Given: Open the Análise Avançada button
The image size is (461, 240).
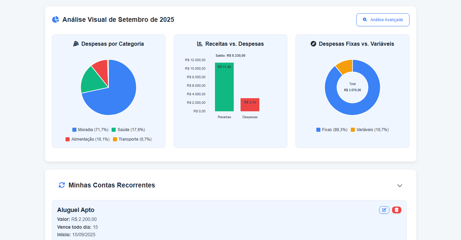Looking at the screenshot, I should (x=383, y=20).
